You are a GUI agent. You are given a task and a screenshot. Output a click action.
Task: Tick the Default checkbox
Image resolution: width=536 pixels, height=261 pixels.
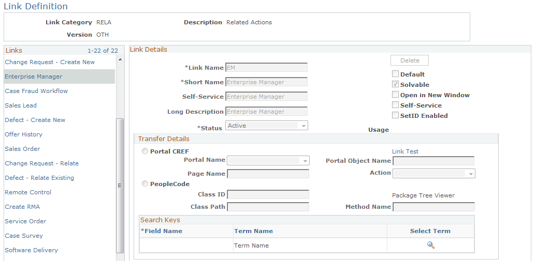coord(395,74)
